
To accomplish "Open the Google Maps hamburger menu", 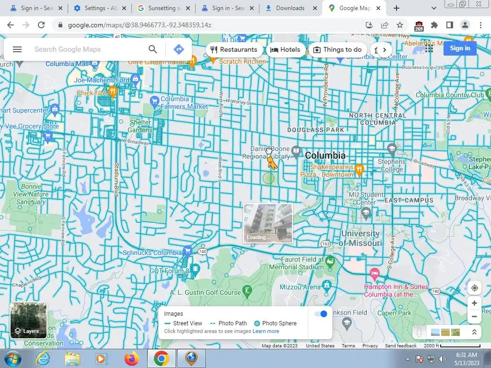I will (x=17, y=49).
